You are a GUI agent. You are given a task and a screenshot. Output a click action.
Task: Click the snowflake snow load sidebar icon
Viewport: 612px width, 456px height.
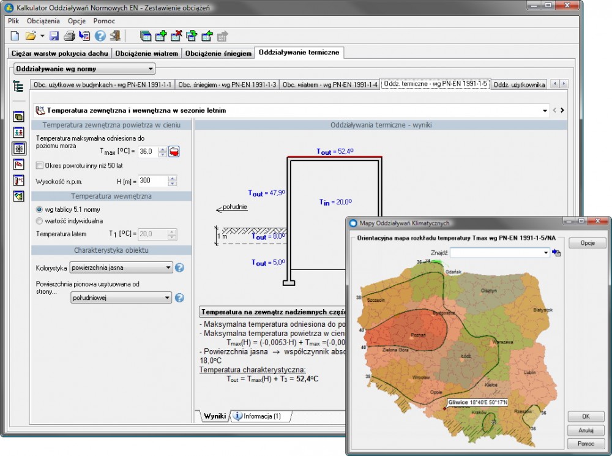19,148
